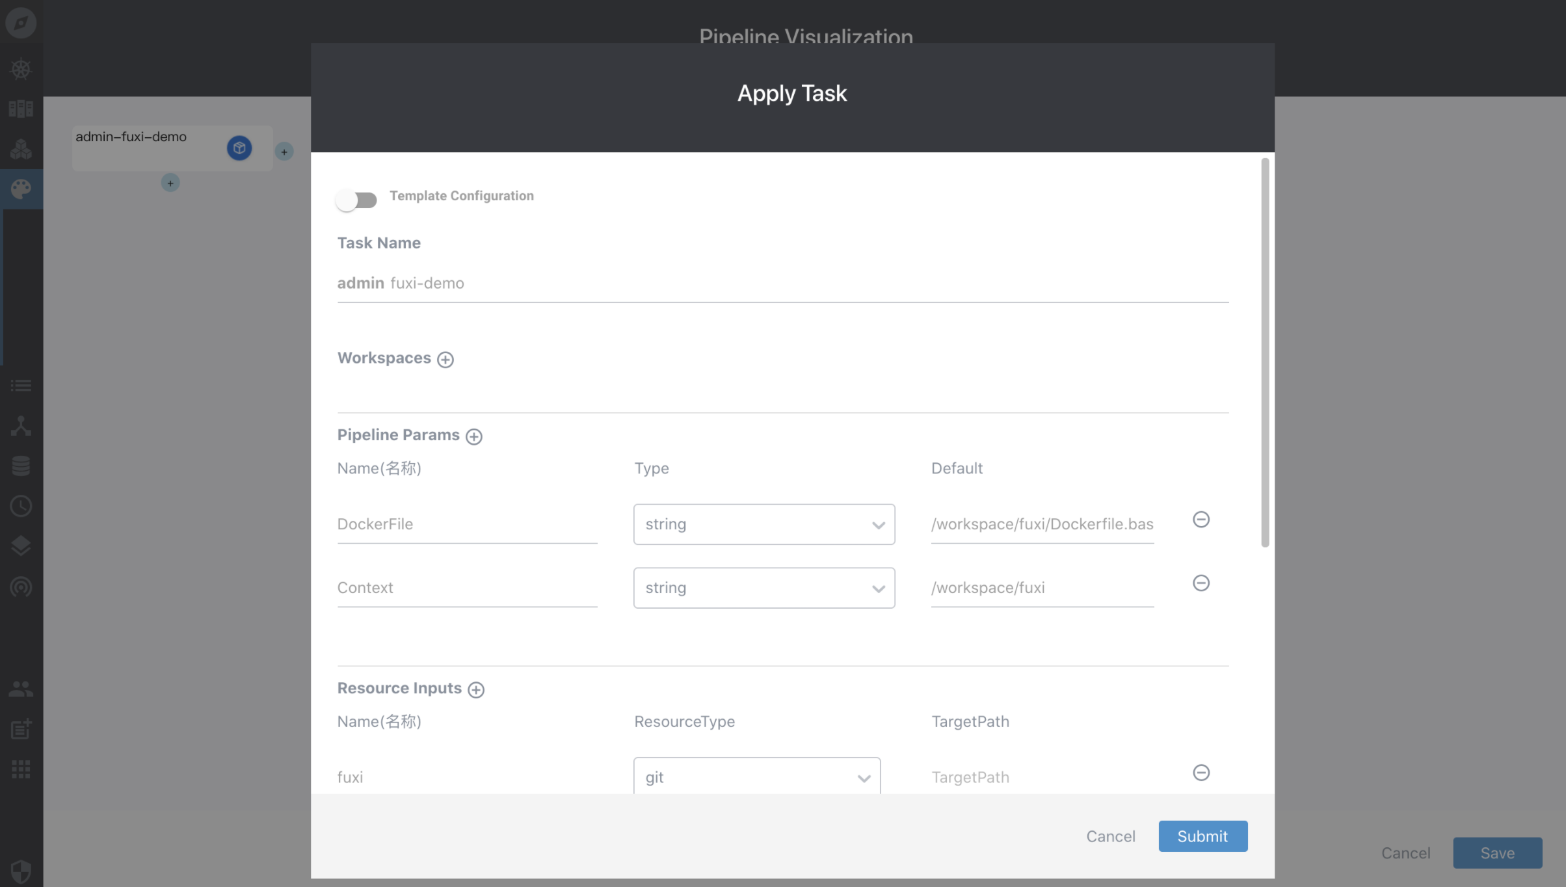Viewport: 1566px width, 887px height.
Task: Enable the Template Configuration switch
Action: (356, 200)
